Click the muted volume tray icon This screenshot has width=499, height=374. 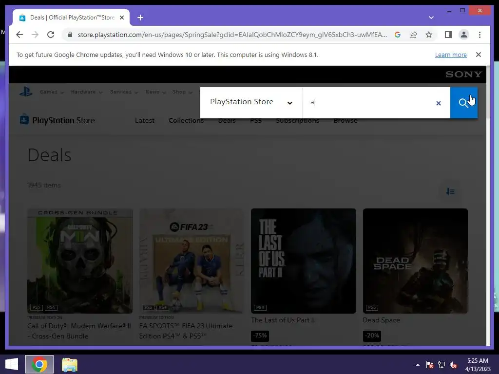(x=453, y=365)
